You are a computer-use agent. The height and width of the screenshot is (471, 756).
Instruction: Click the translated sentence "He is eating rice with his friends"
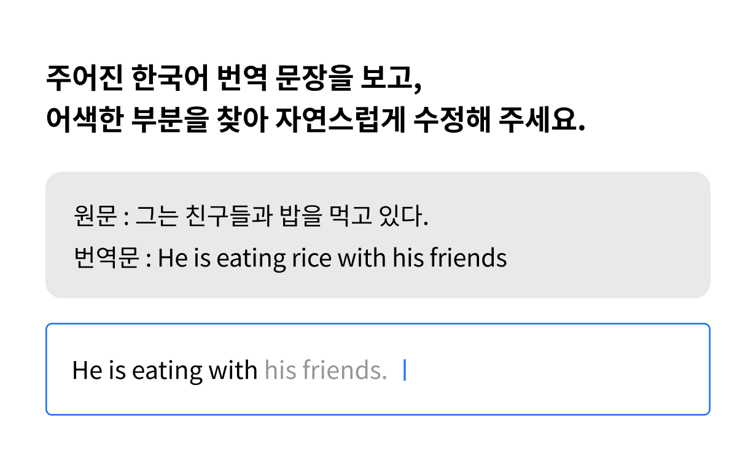pos(332,259)
